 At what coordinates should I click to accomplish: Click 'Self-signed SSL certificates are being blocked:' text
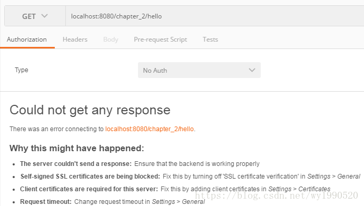click(x=90, y=176)
